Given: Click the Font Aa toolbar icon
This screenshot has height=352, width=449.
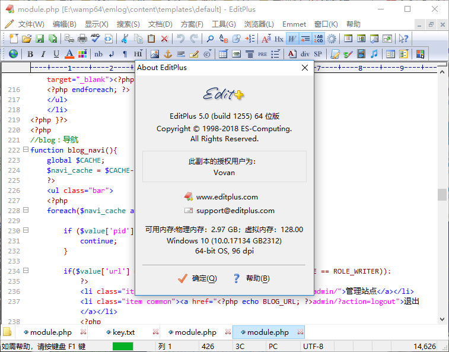Looking at the screenshot, I should (x=266, y=39).
